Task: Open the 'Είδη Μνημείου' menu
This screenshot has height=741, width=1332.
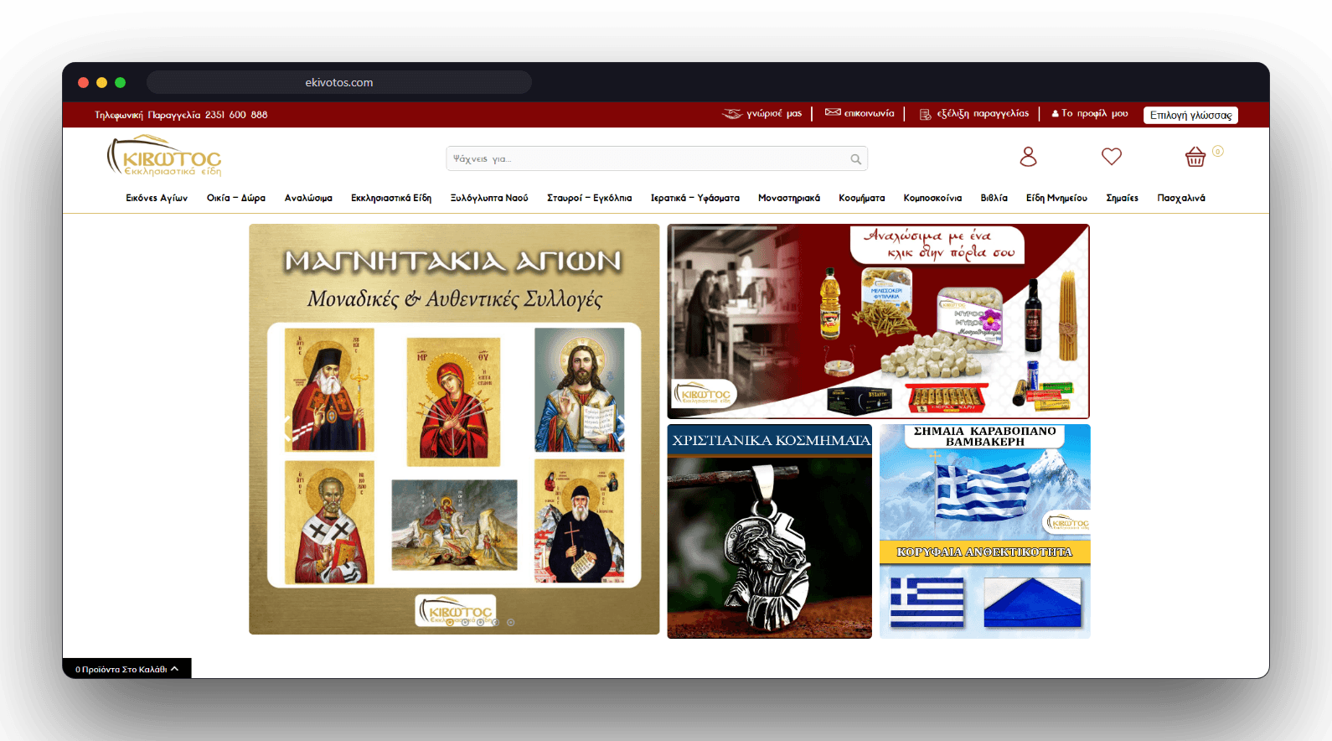Action: coord(1056,199)
